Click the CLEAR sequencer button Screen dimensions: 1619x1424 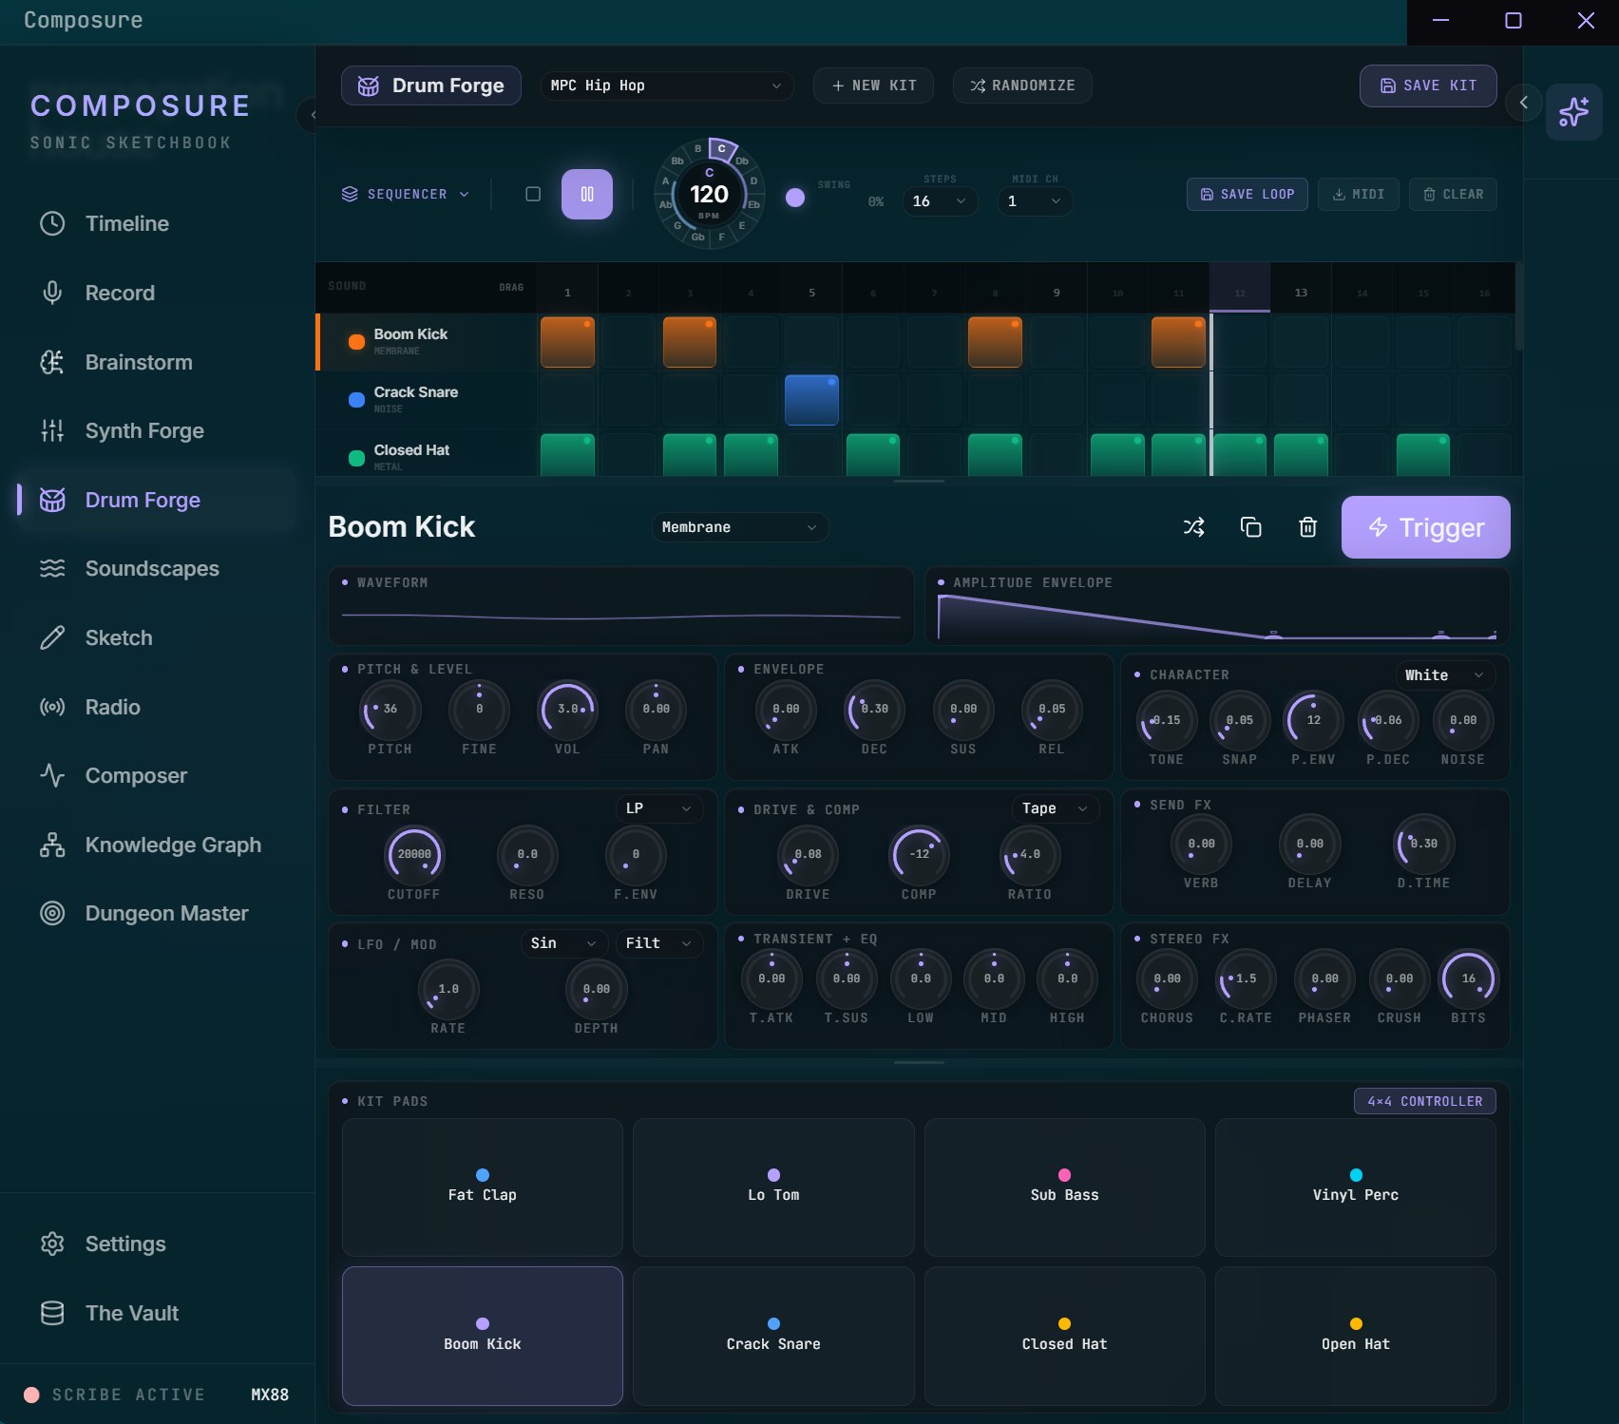point(1453,194)
